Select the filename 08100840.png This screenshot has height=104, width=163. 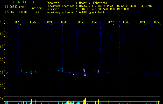14,7
